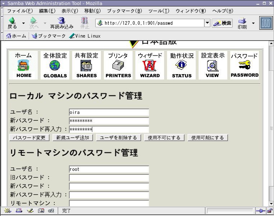Collapse the bookmark toolbar grippy handle
Viewport: 274px width, 216px height.
2,36
